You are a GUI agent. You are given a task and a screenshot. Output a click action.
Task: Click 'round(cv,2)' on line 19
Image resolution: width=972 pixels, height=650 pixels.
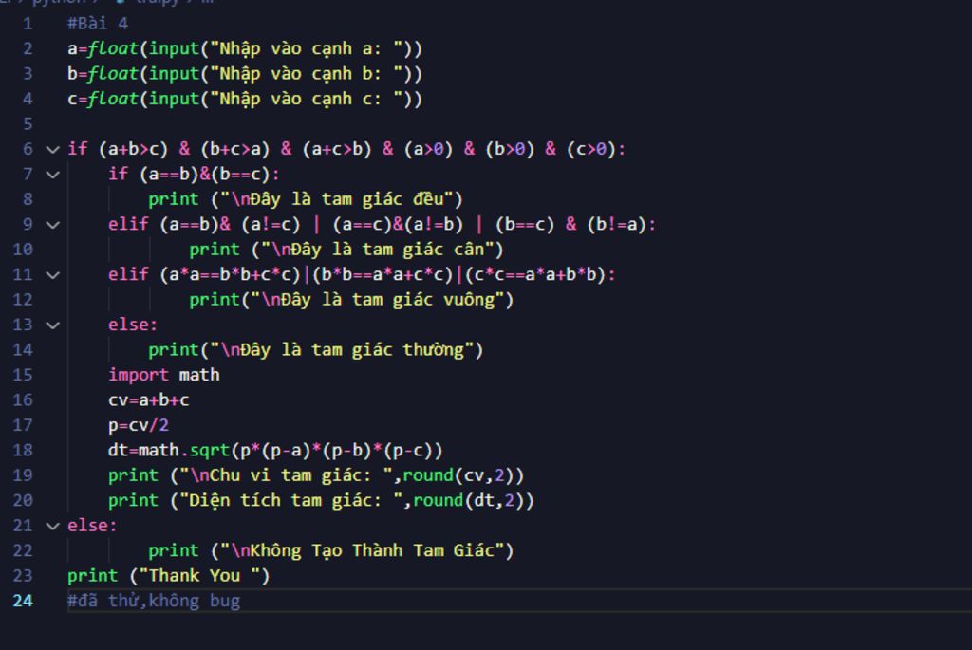(x=458, y=476)
